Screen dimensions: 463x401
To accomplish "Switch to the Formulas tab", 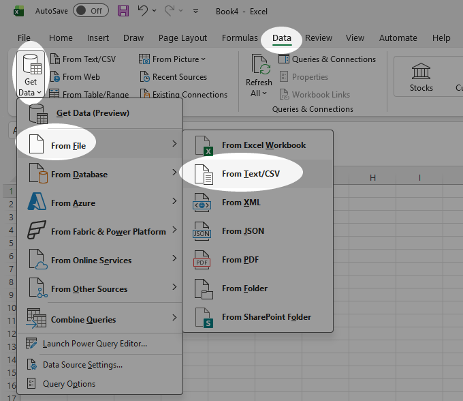I will (x=240, y=38).
